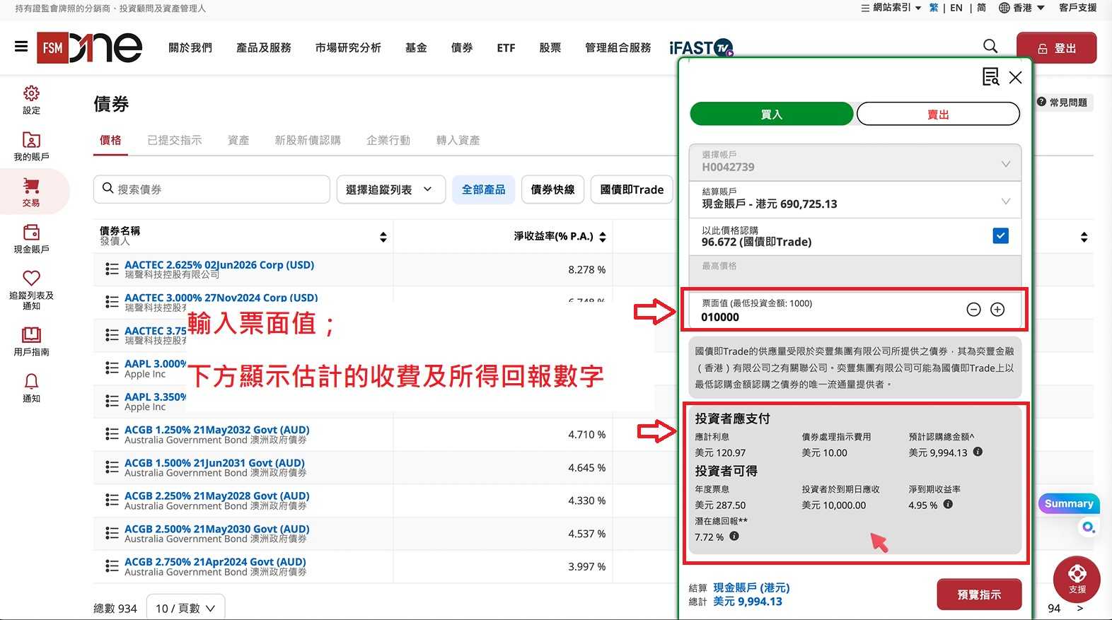Open the 通知 bell icon in sidebar
The height and width of the screenshot is (620, 1112).
(x=31, y=381)
